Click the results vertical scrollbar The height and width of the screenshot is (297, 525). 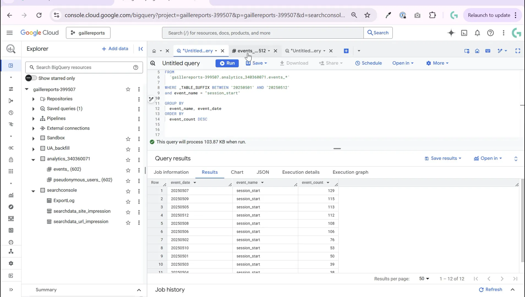coord(522,220)
